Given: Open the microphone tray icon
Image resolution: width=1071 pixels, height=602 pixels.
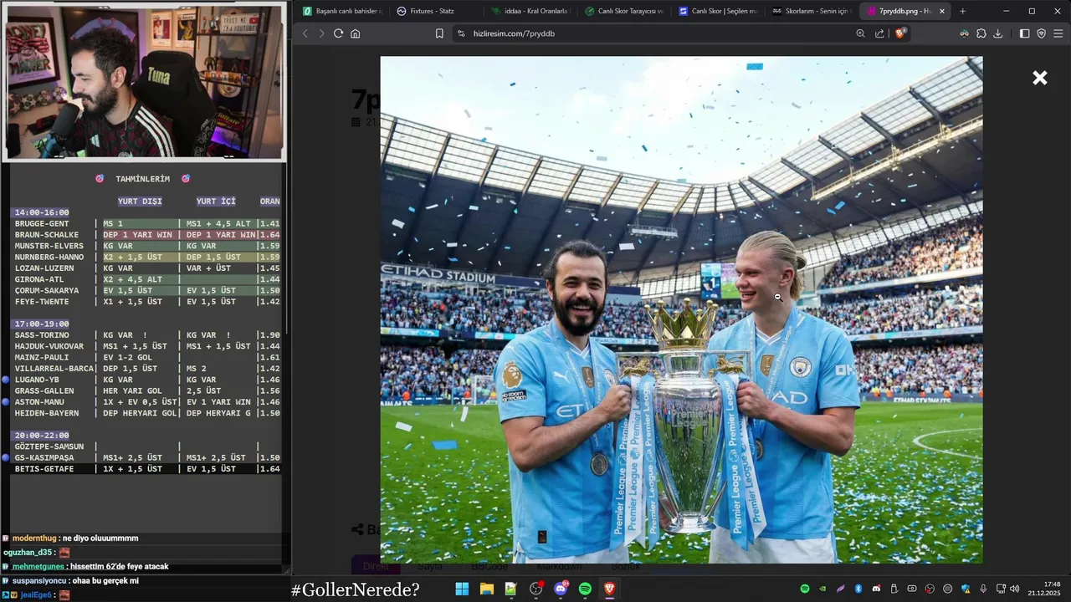Looking at the screenshot, I should pyautogui.click(x=983, y=589).
